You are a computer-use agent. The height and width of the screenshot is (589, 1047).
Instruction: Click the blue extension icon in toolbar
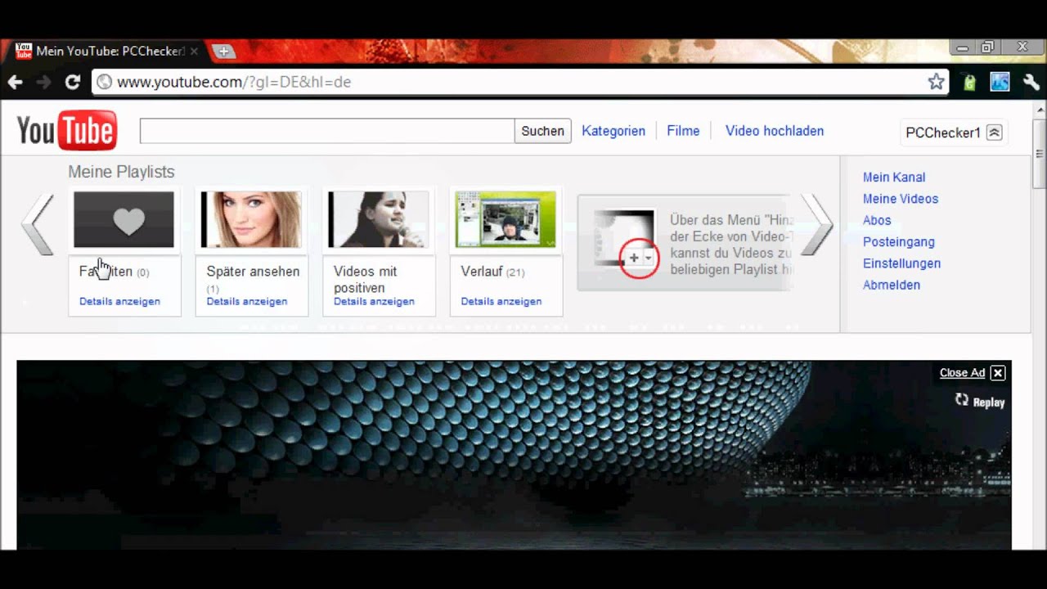[x=1000, y=82]
